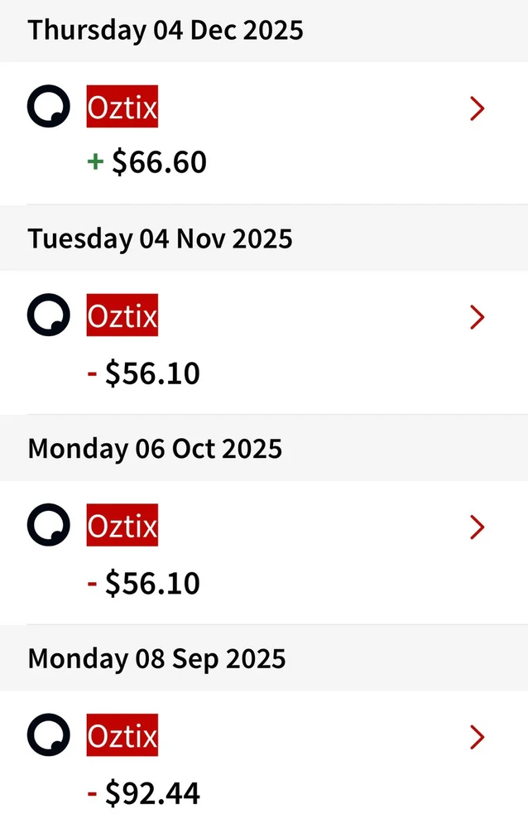Screen dimensions: 528x828
Task: Click the merchant icon for the 06 Oct transaction
Action: click(48, 526)
